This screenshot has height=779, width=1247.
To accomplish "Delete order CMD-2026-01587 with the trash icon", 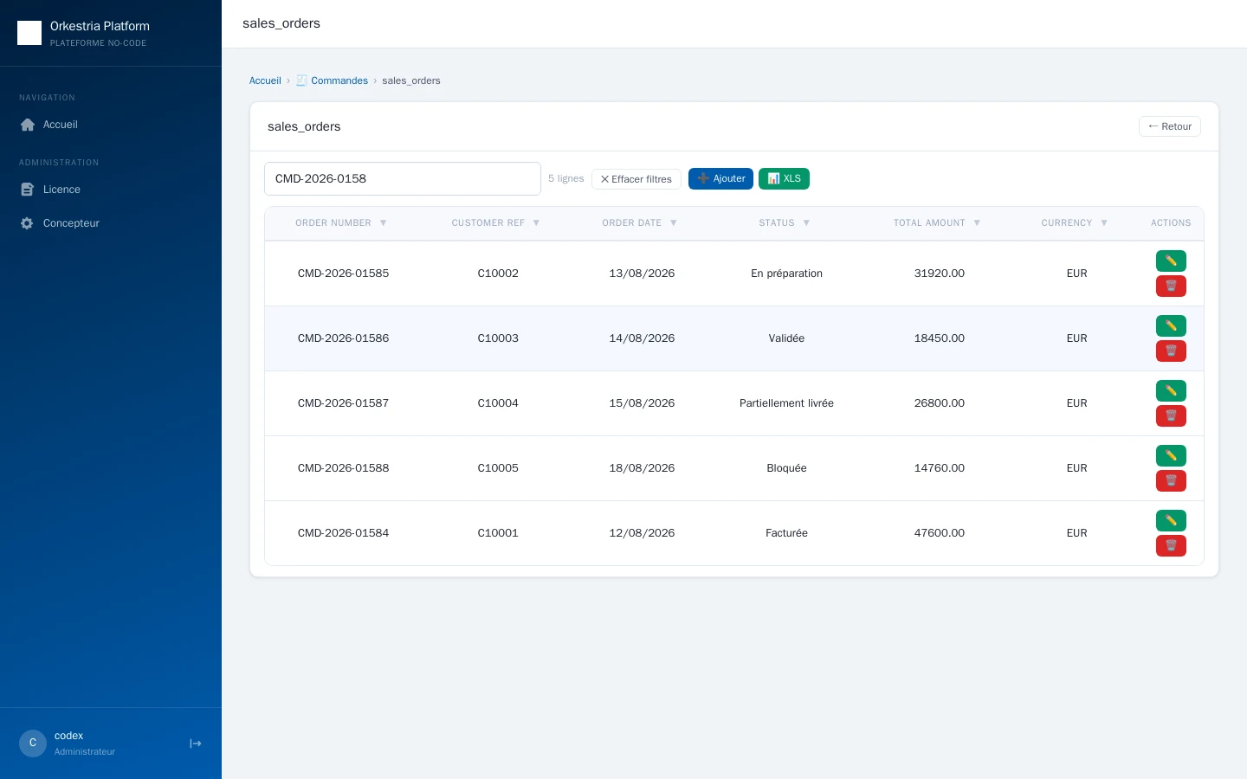I will [1171, 415].
